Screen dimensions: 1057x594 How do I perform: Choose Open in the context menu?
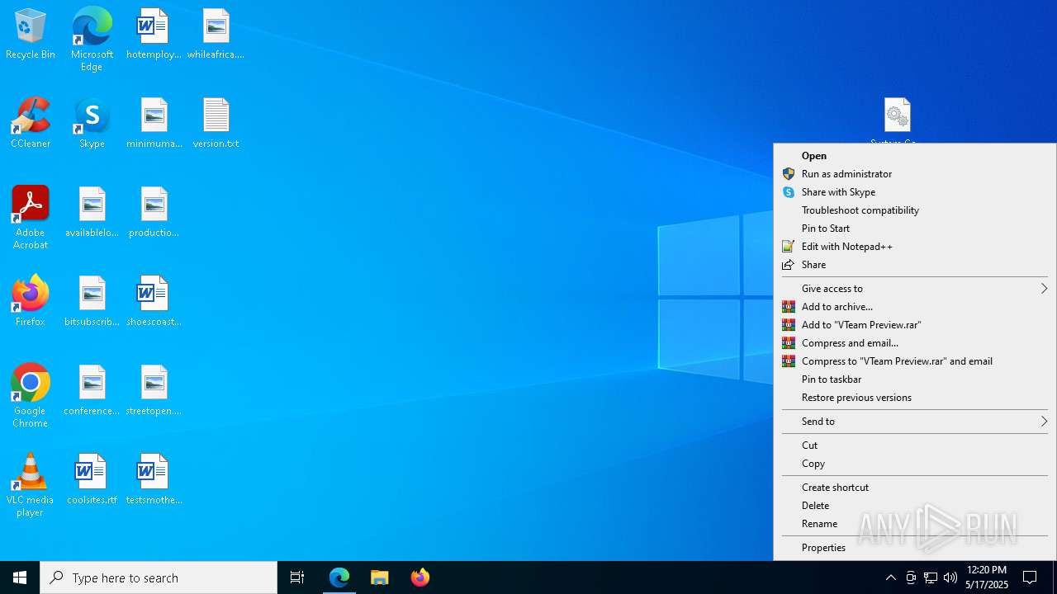[915, 156]
